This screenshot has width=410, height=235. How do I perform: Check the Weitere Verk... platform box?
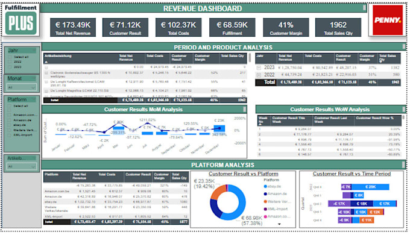[10, 130]
